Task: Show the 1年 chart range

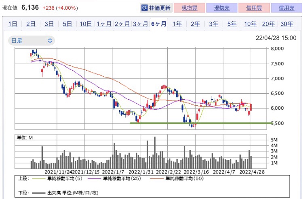Action: (x=177, y=24)
